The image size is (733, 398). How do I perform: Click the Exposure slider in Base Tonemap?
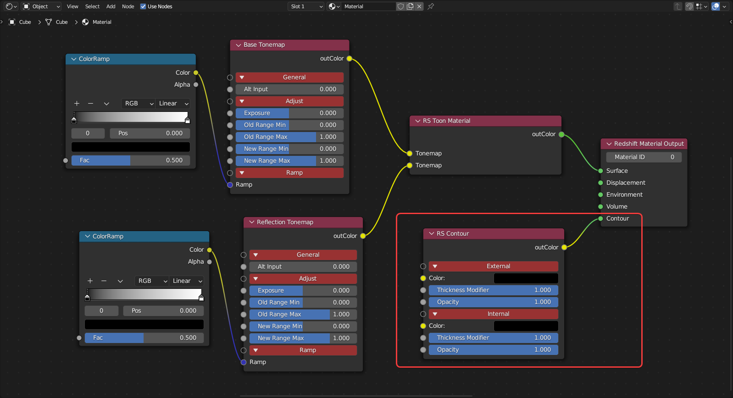pos(289,113)
